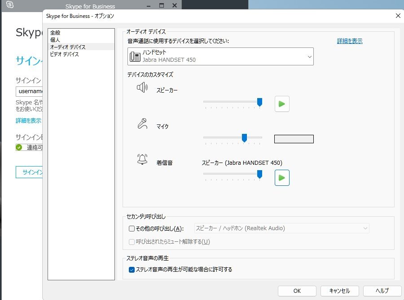Click 詳細を表示 link in Skype sign-in window
This screenshot has height=300, width=404.
point(28,120)
